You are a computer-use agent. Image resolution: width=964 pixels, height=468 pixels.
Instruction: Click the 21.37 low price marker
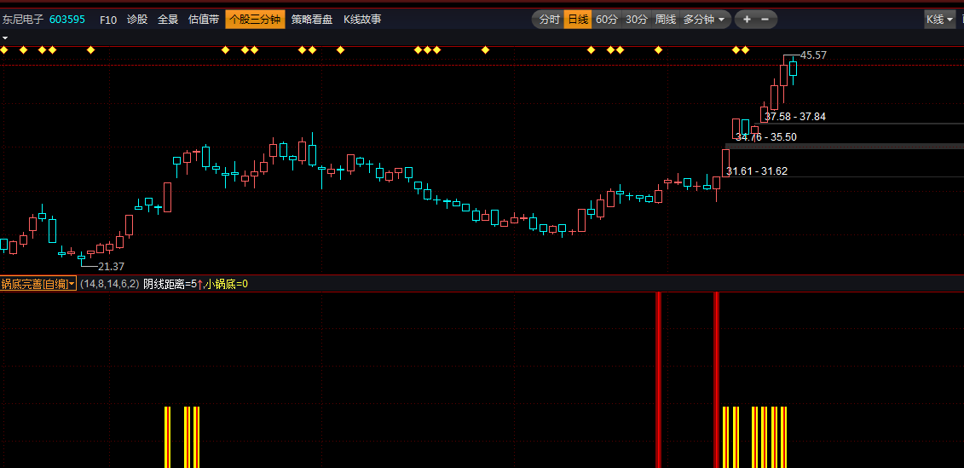(112, 266)
